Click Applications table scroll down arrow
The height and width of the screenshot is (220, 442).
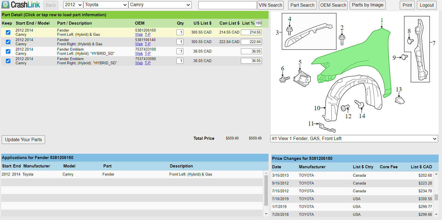[266, 214]
